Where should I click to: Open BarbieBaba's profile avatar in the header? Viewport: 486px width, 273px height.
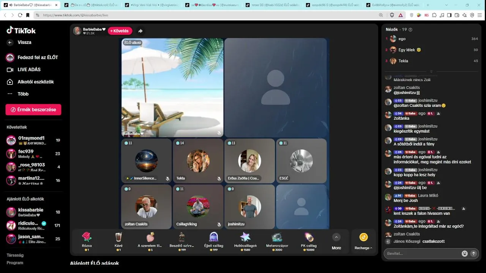click(77, 31)
